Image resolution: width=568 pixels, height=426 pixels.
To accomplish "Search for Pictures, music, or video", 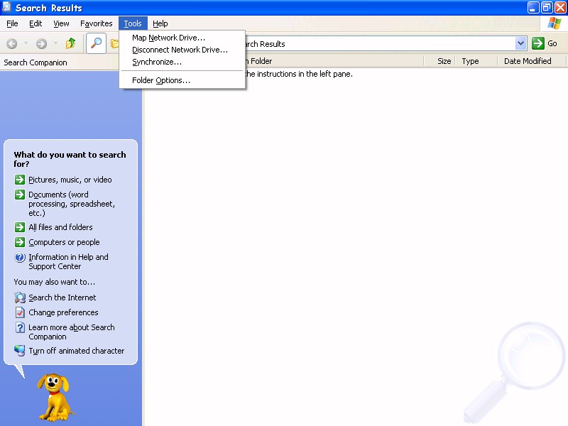I will pos(70,180).
